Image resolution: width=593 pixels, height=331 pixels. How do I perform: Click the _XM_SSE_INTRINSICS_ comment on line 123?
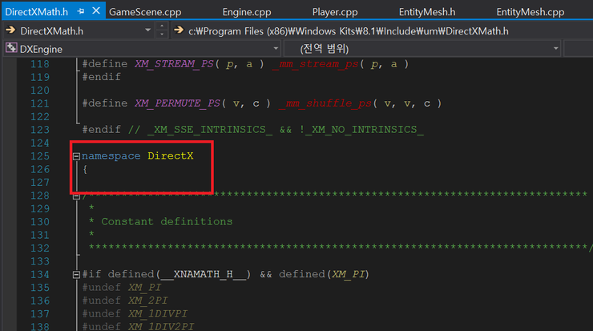[210, 129]
